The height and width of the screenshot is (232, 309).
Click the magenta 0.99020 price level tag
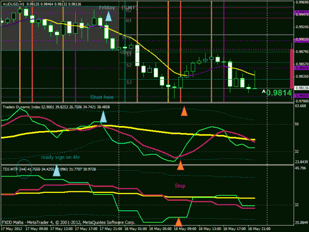tap(301, 40)
